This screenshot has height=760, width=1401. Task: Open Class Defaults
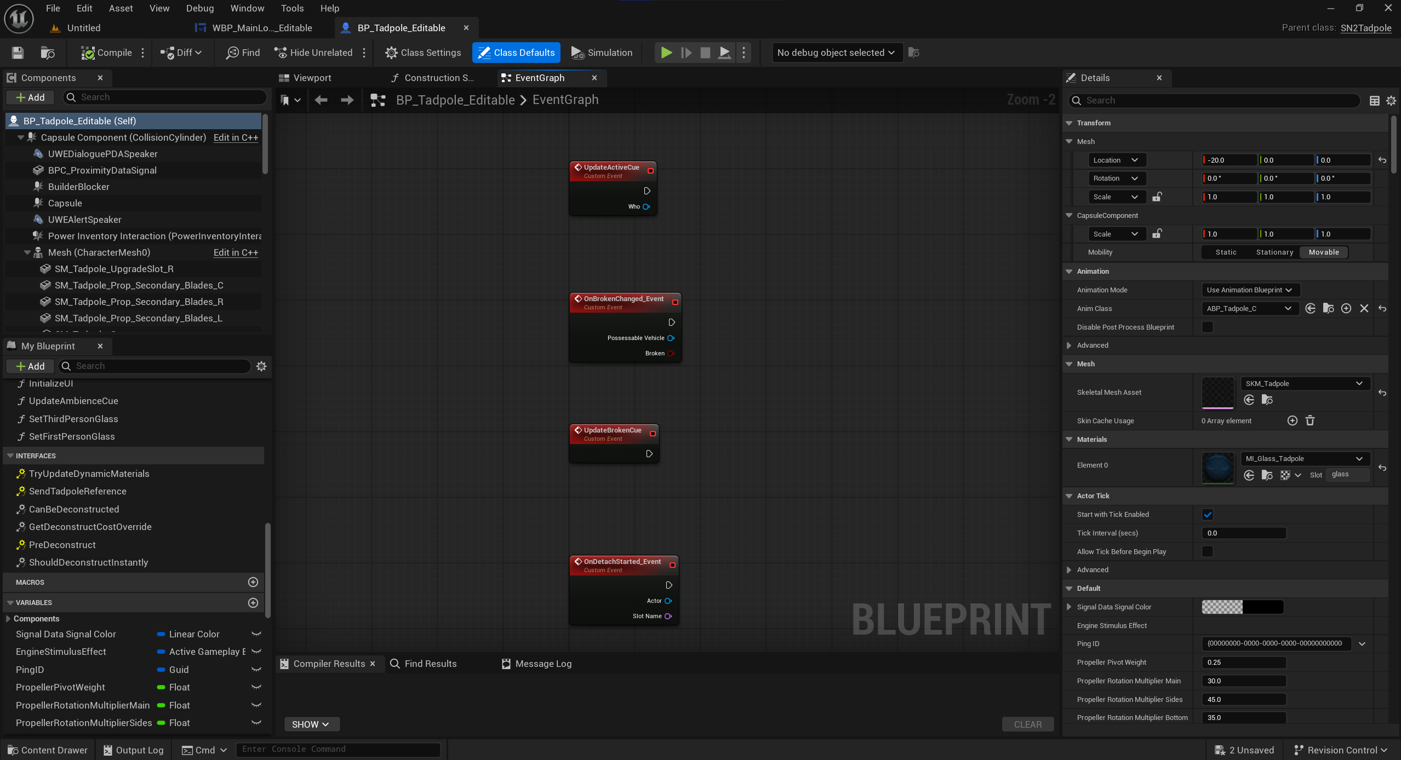click(516, 53)
